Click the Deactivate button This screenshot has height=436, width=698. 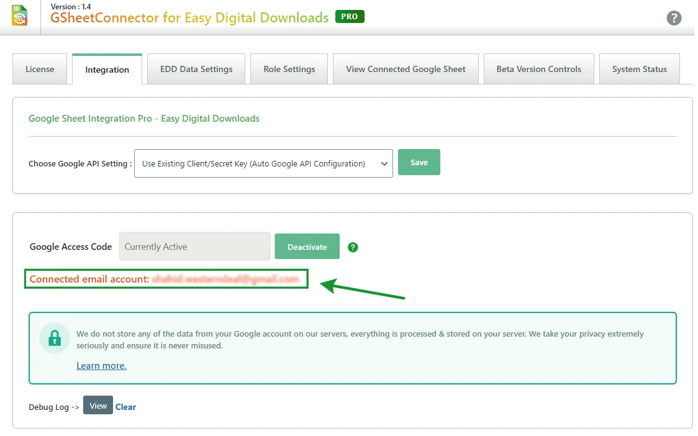coord(307,247)
